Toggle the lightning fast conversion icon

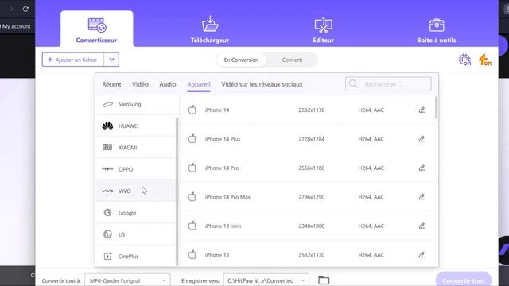click(485, 60)
